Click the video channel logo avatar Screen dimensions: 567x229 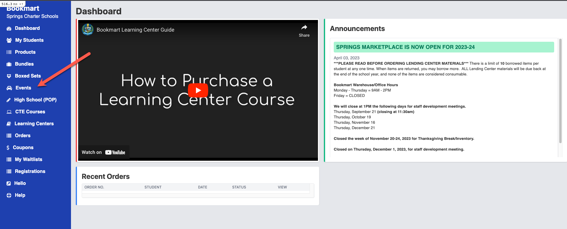[88, 30]
